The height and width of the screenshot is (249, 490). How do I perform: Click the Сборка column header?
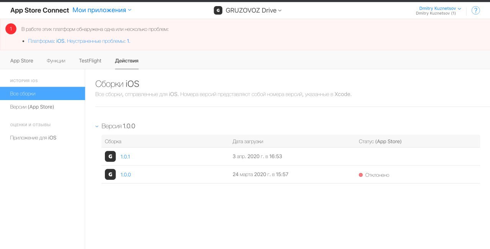(113, 141)
